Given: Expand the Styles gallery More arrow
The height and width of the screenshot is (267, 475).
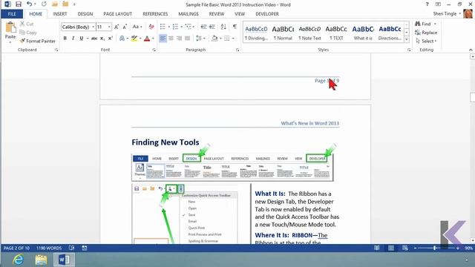Looking at the screenshot, I should (x=407, y=39).
